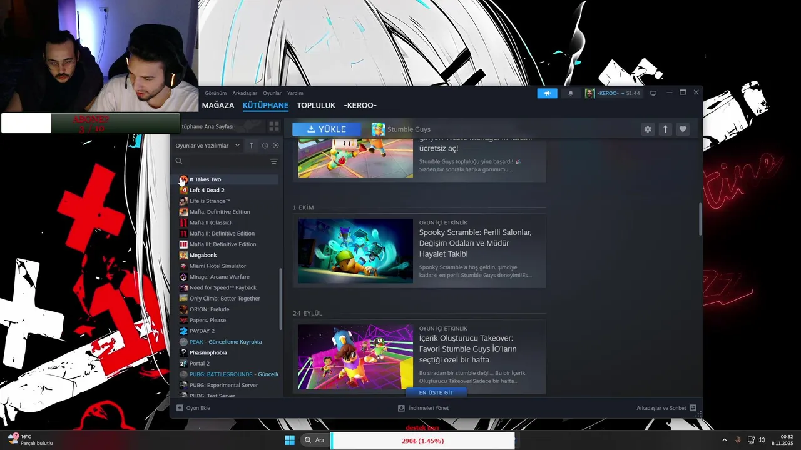Click the game list scrollbar thumb

280,300
